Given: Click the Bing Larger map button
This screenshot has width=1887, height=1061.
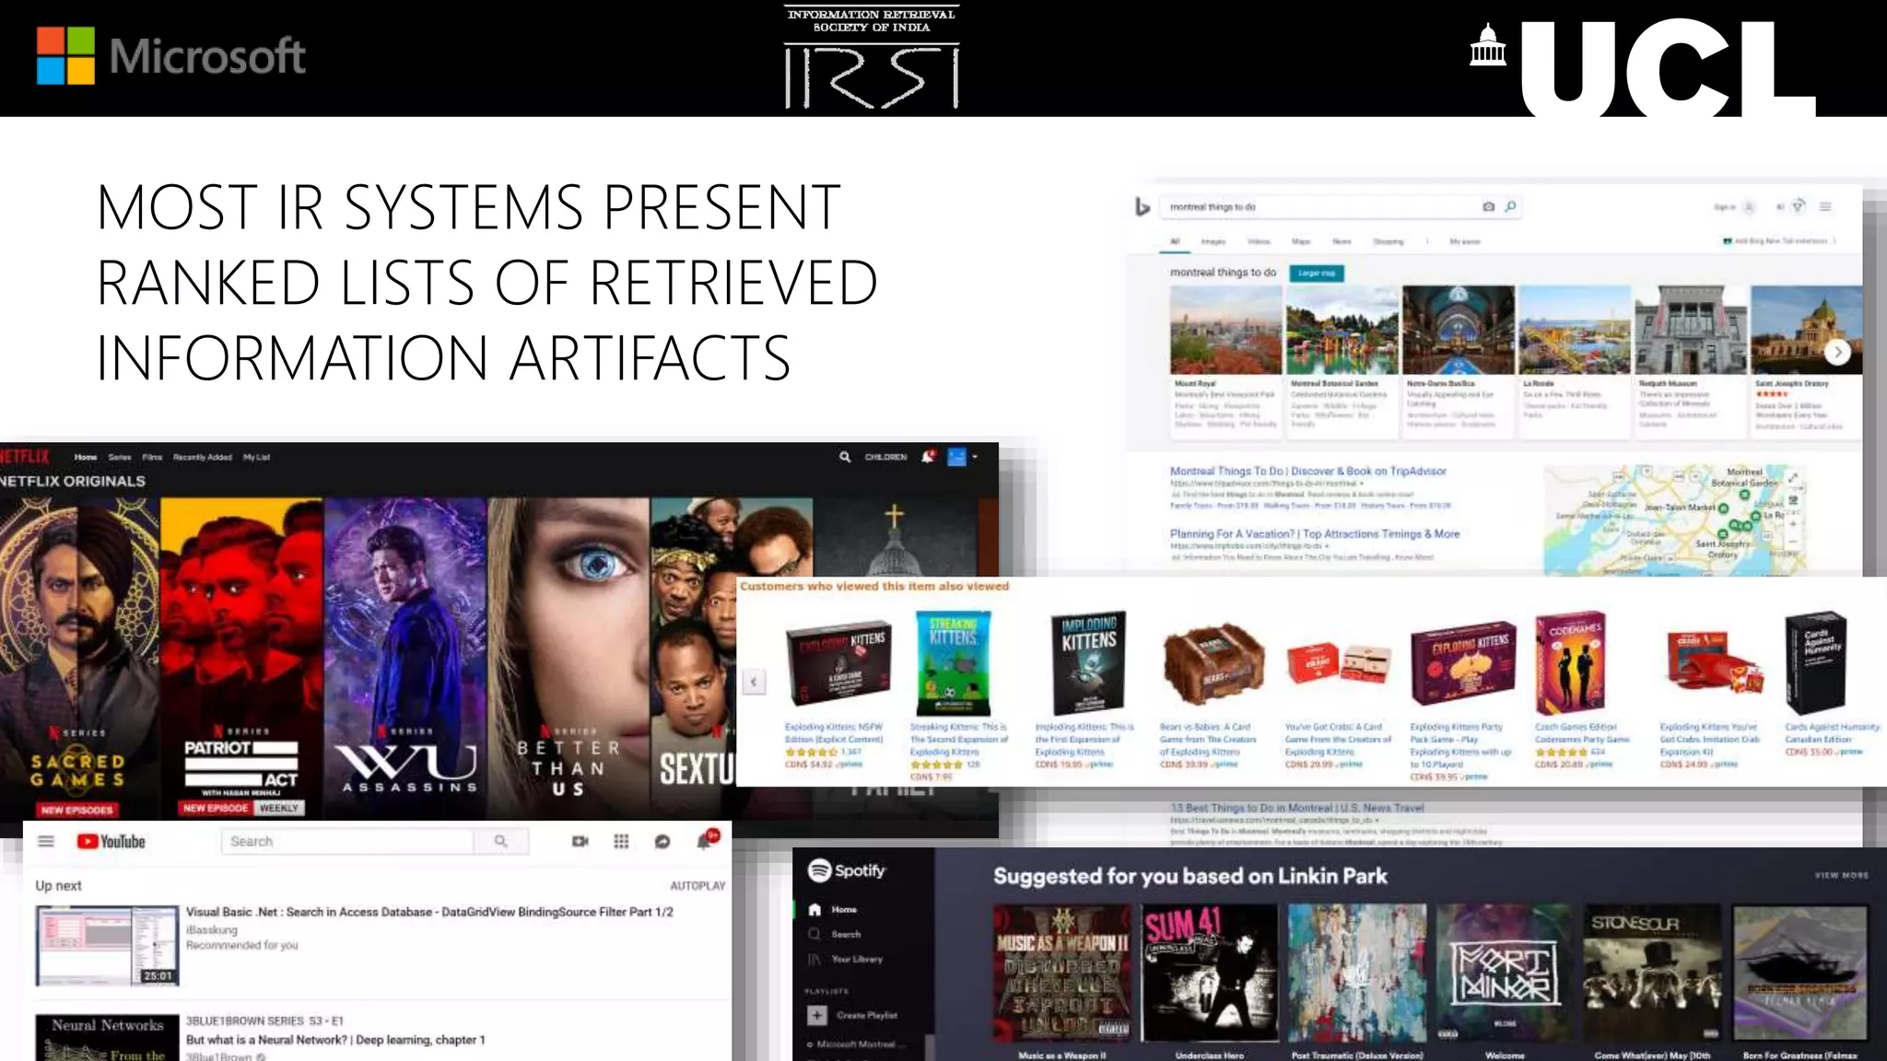Looking at the screenshot, I should point(1316,273).
